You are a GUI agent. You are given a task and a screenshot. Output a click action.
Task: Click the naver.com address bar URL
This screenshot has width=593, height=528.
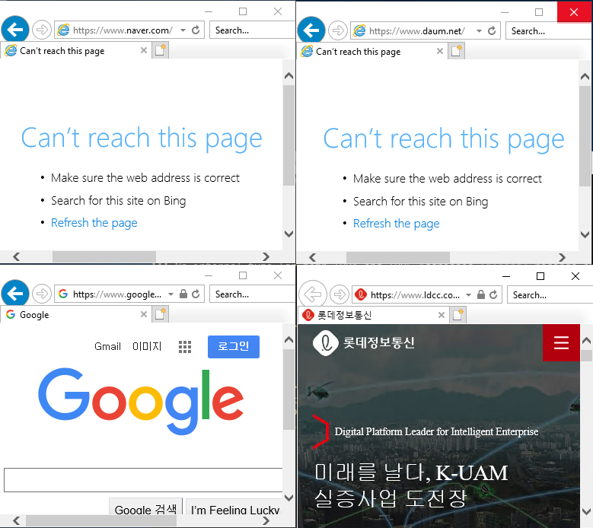[123, 30]
